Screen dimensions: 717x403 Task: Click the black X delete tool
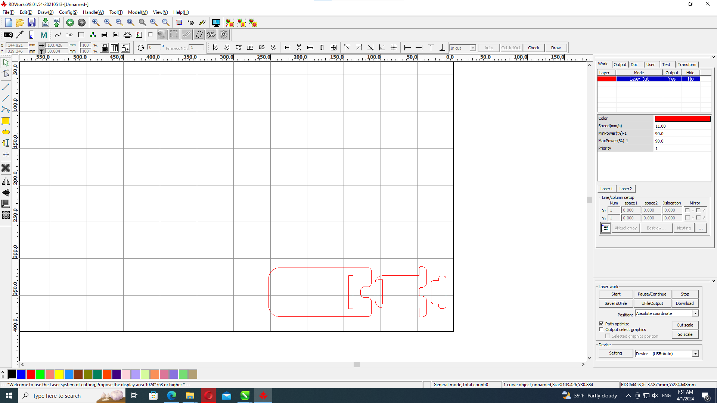[6, 168]
